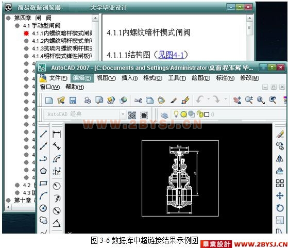Toggle the layer freeze sun icon
The height and width of the screenshot is (248, 288).
pyautogui.click(x=183, y=114)
